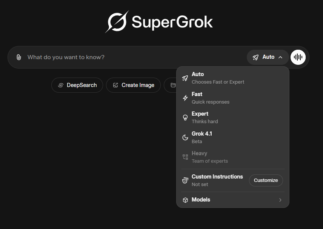The image size is (323, 229).
Task: Click 'Thinks hard' description text
Action: (x=205, y=122)
